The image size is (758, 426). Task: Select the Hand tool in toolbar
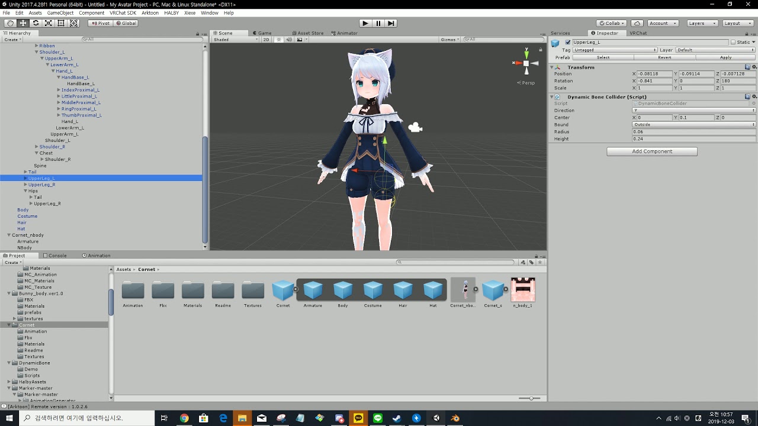(10, 23)
